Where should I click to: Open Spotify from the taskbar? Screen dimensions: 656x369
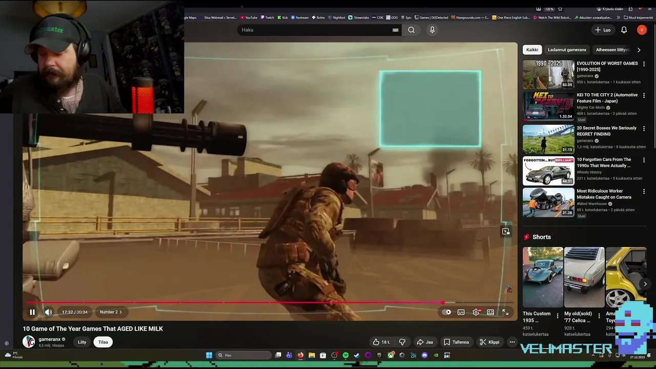click(345, 355)
